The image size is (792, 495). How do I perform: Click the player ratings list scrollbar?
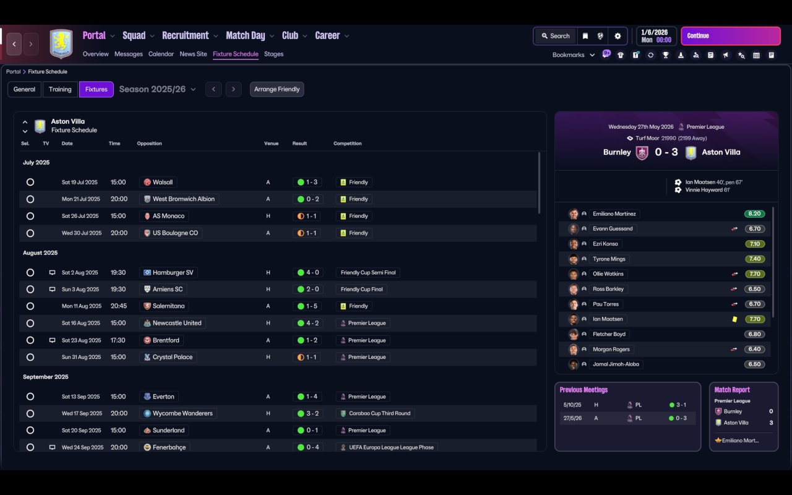(x=773, y=261)
